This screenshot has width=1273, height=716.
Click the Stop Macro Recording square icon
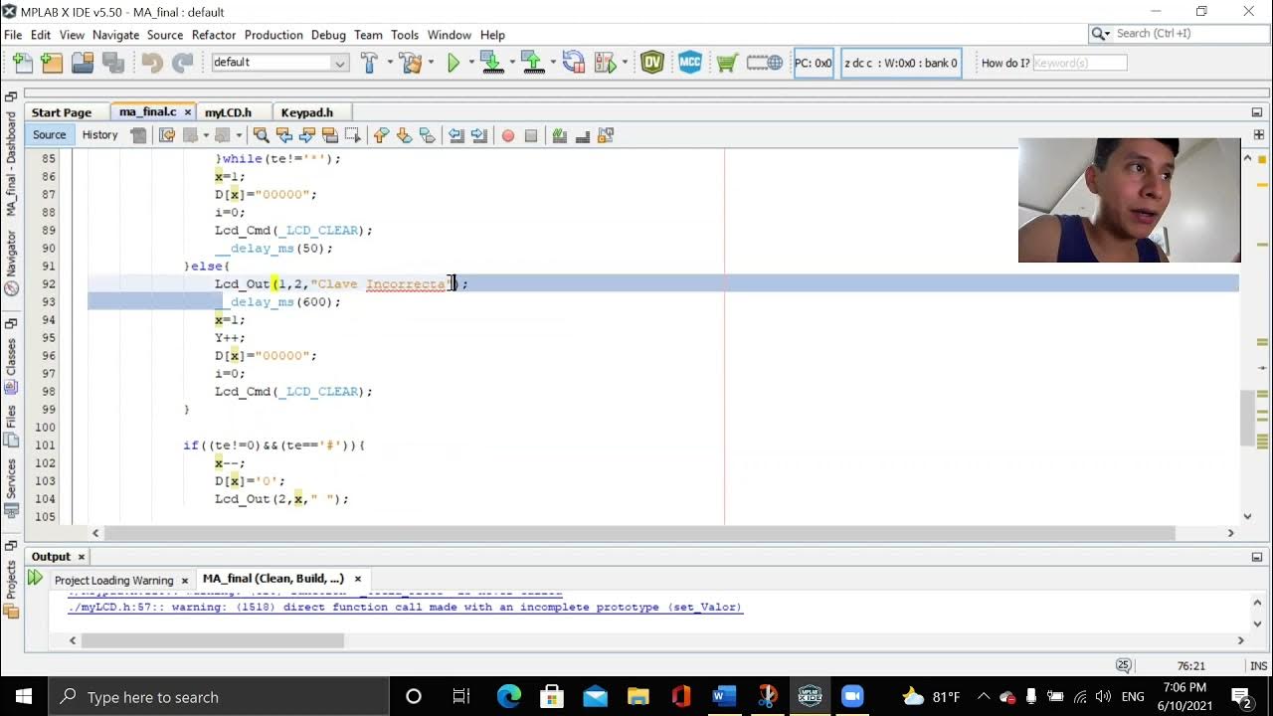(531, 135)
